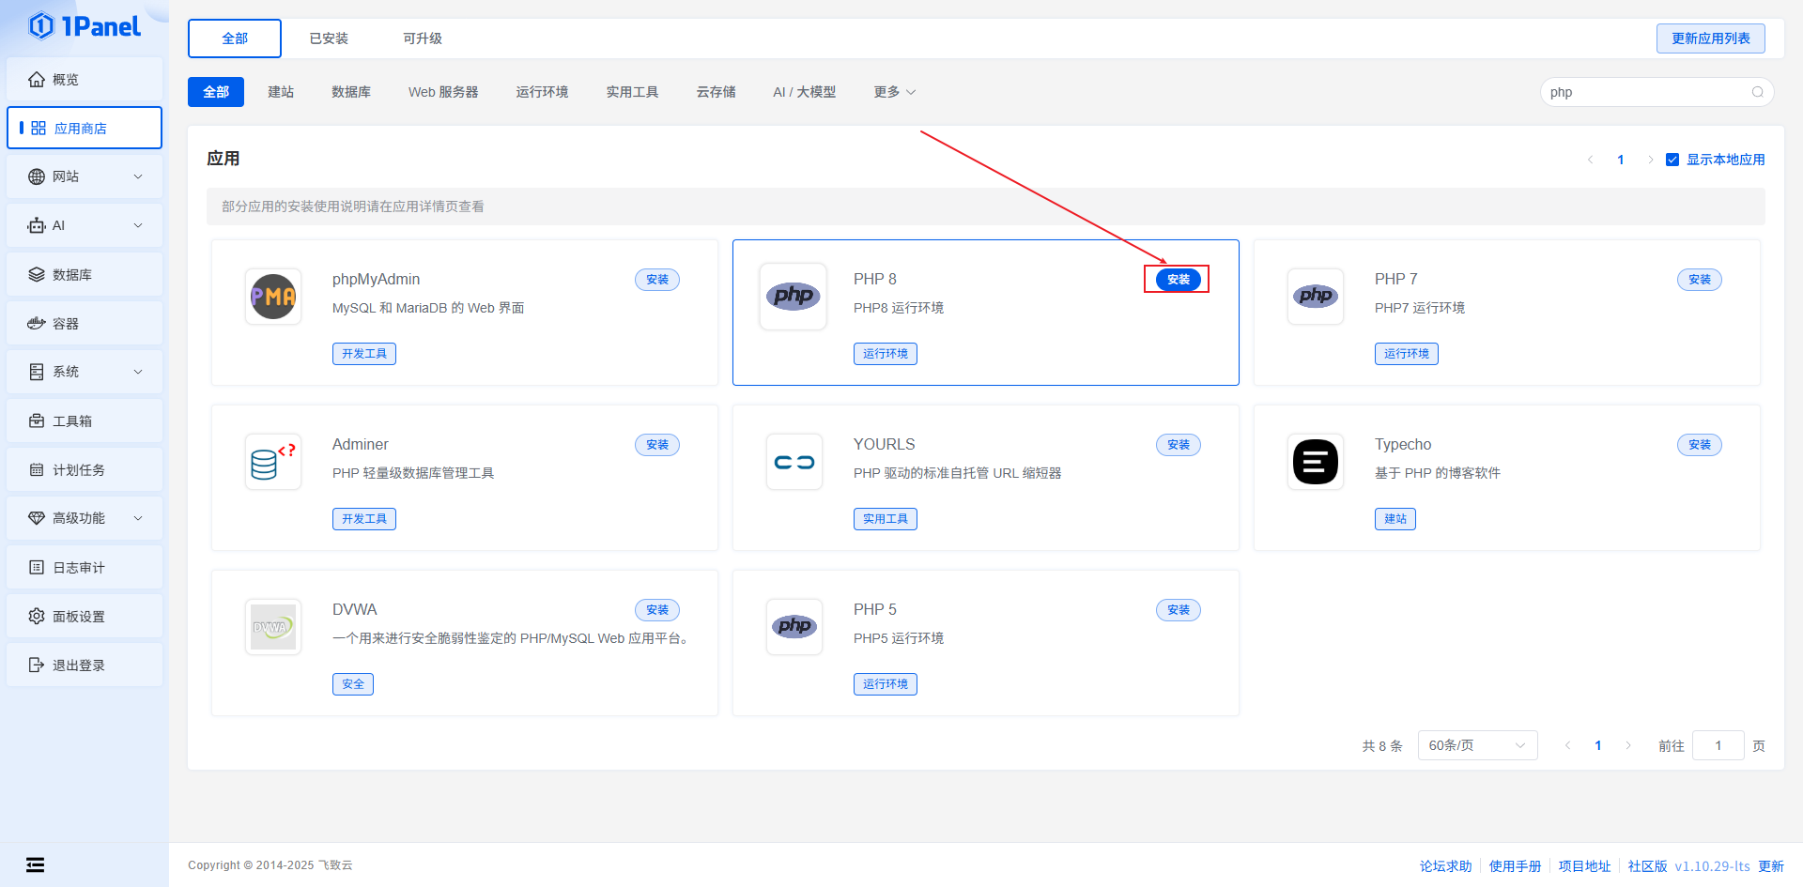Open the 项目地址 footer link
The image size is (1803, 887).
tap(1585, 866)
